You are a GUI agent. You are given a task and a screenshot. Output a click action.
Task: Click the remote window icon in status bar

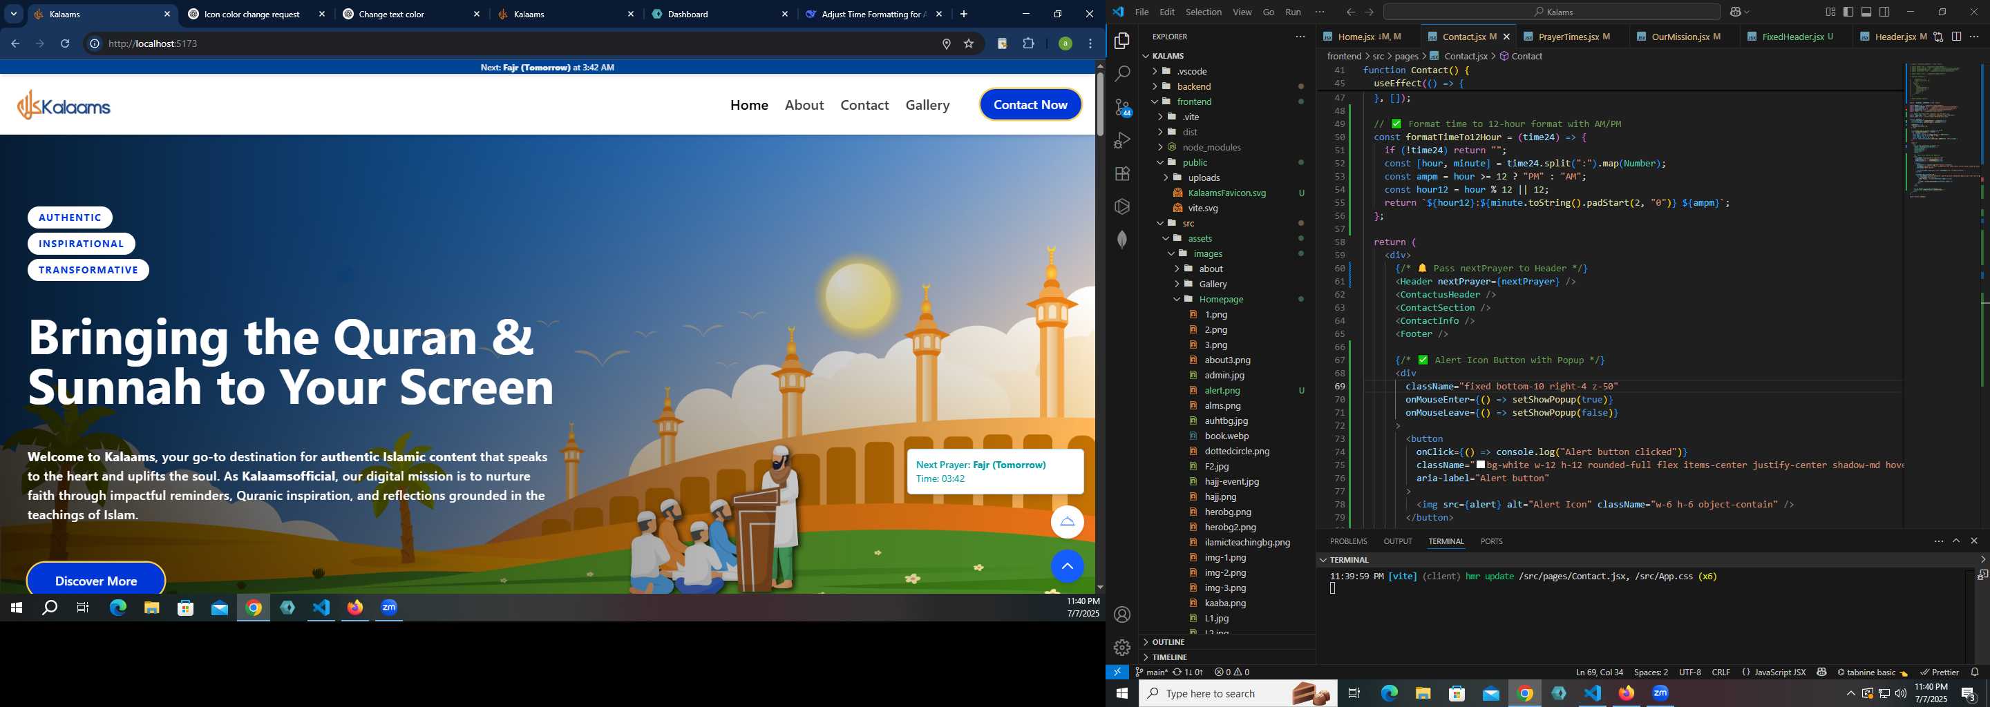tap(1117, 672)
